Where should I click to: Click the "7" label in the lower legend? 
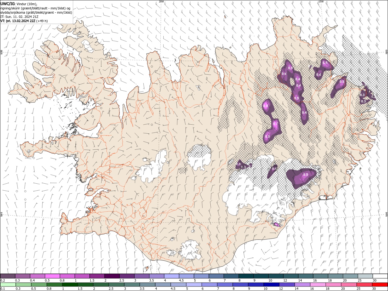[x=218, y=289]
